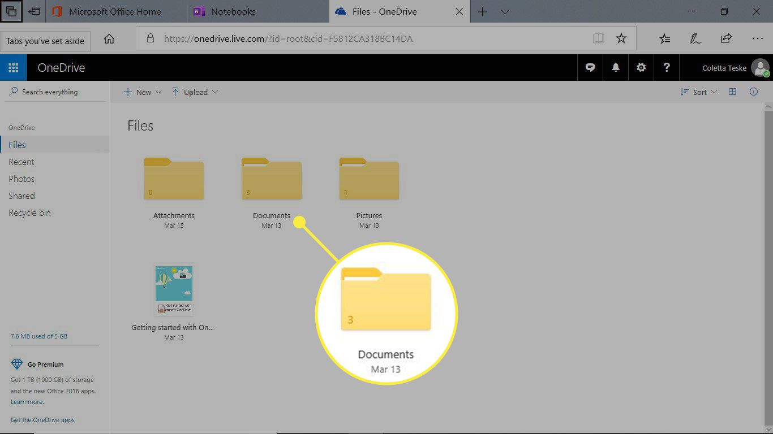Screen dimensions: 773x434
Task: Share this page icon
Action: [x=726, y=38]
